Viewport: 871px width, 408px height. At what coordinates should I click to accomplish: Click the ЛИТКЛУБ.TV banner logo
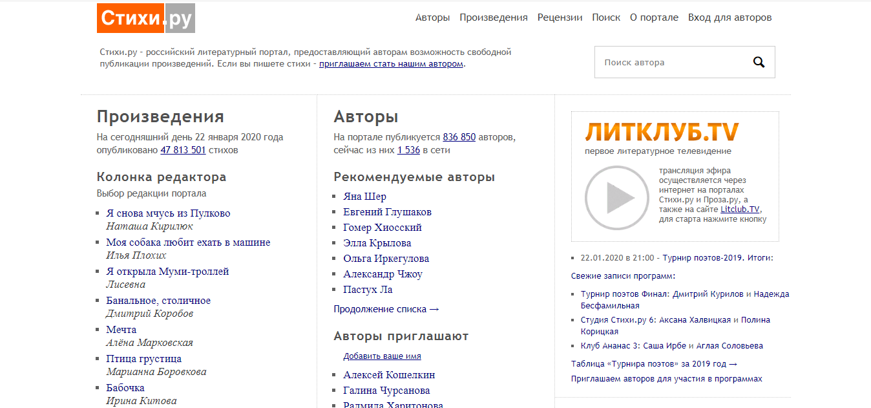662,132
